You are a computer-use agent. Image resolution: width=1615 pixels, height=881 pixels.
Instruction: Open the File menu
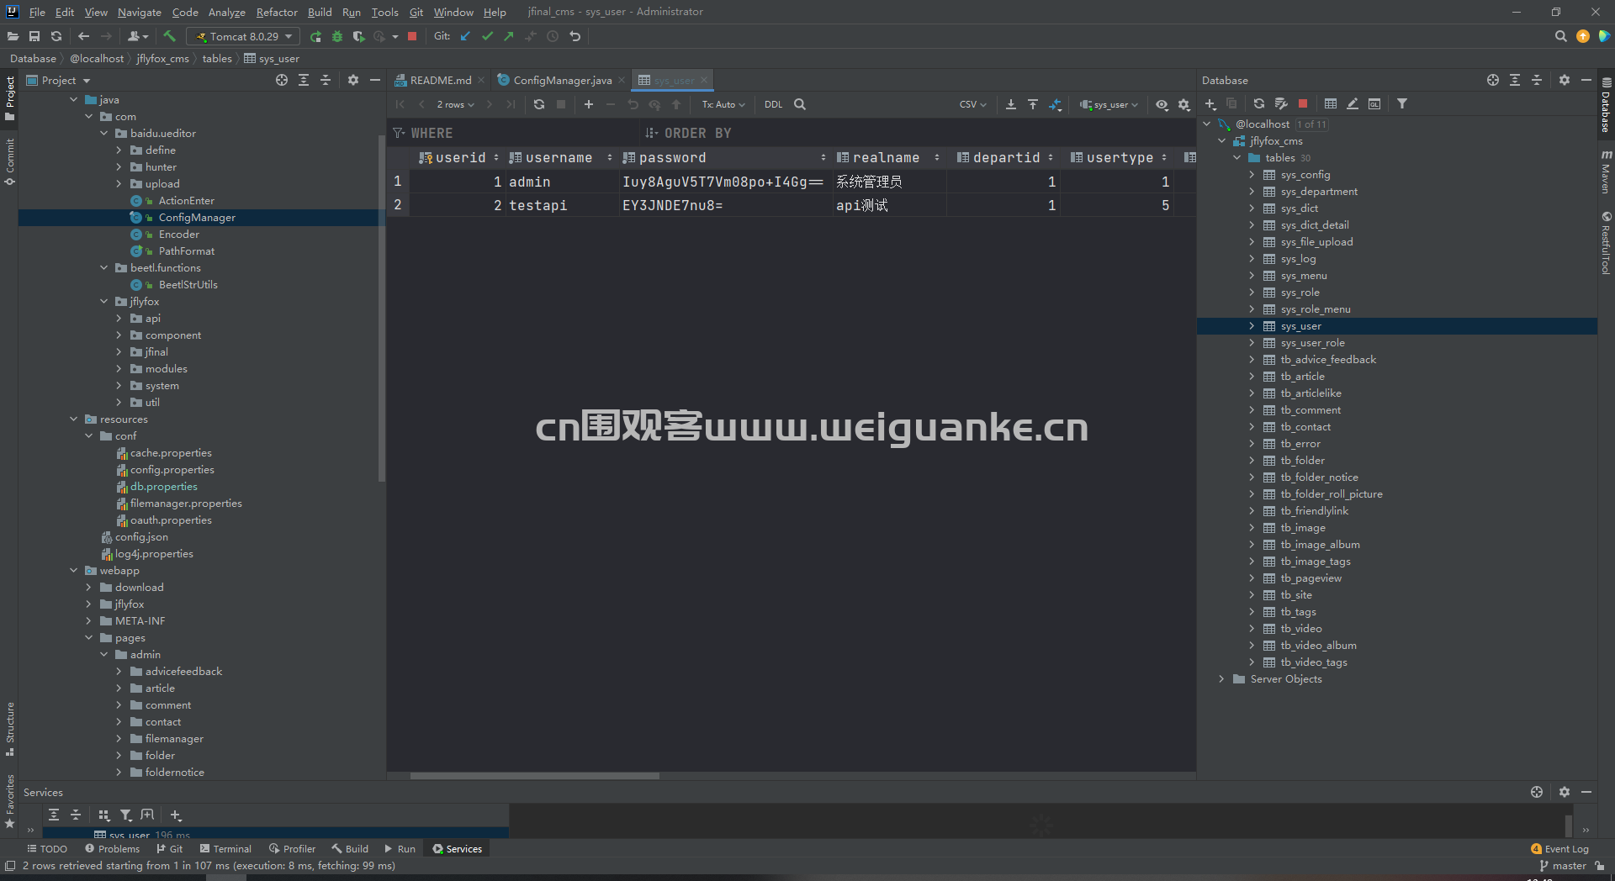(x=37, y=12)
